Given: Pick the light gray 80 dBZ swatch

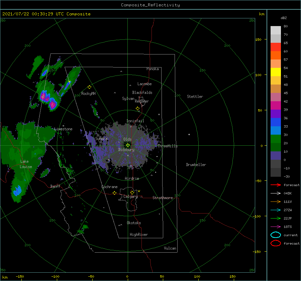Looking at the screenshot, I should [x=276, y=30].
